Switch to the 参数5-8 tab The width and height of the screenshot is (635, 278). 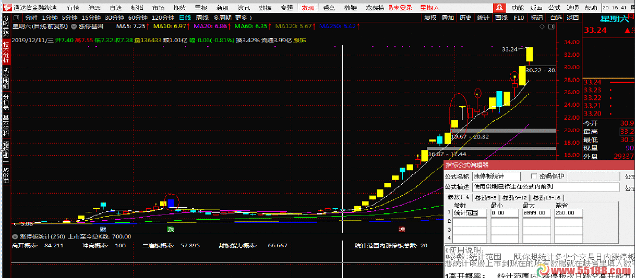[x=486, y=198]
